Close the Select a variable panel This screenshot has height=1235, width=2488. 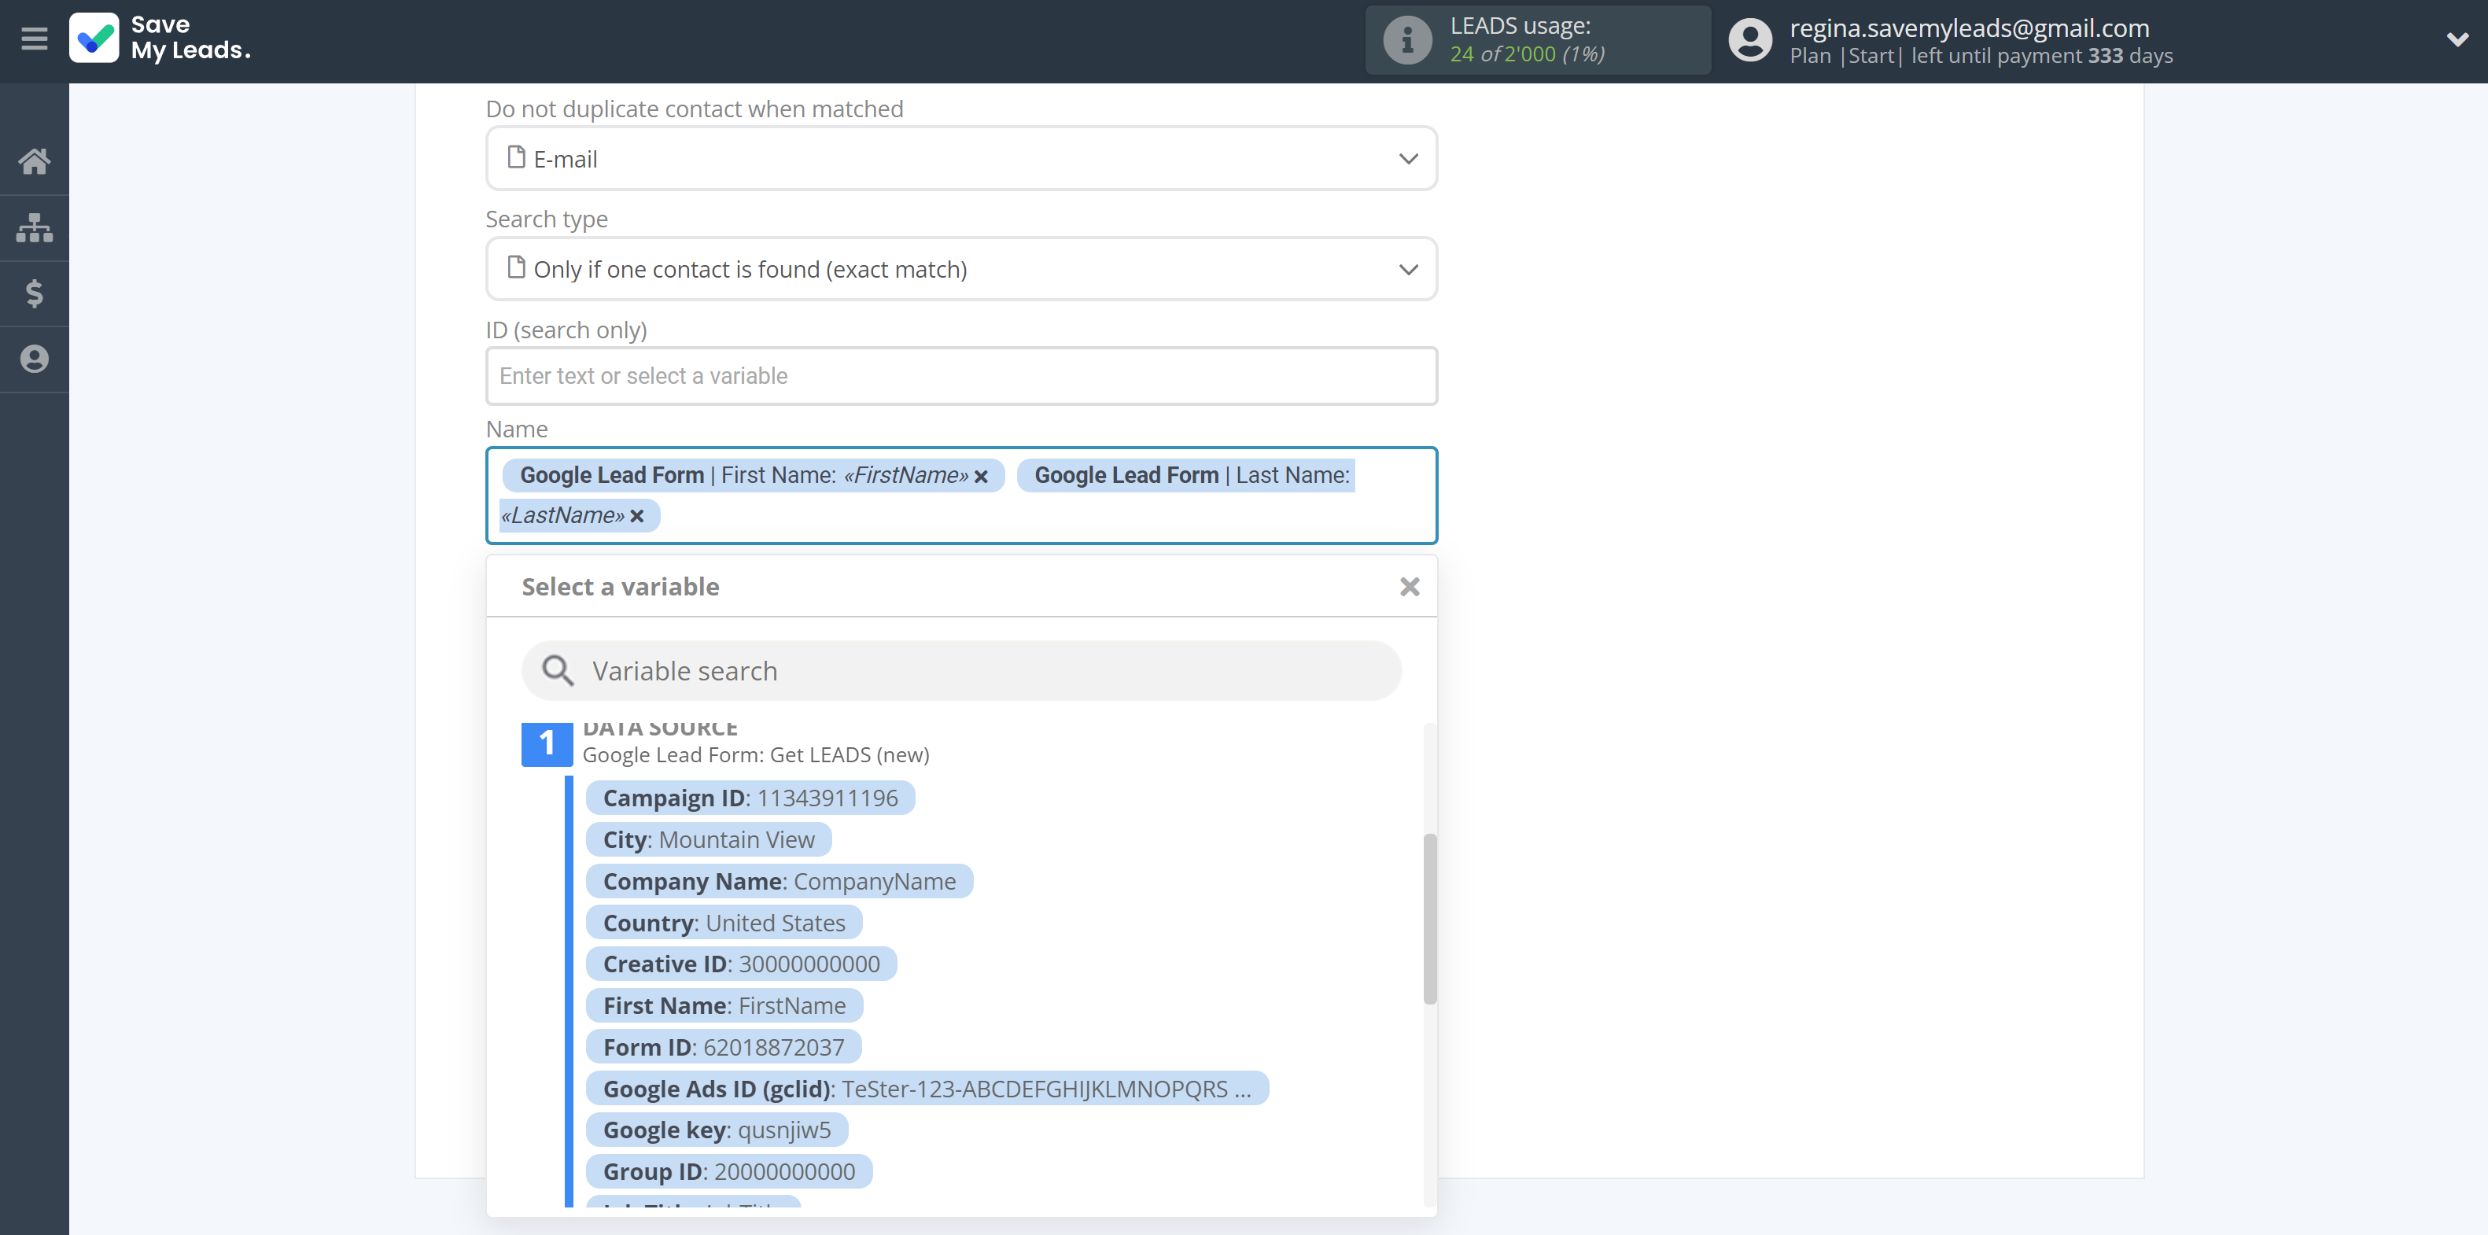click(x=1409, y=586)
